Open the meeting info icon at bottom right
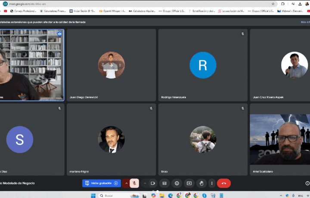310x198 pixels. pos(307,183)
